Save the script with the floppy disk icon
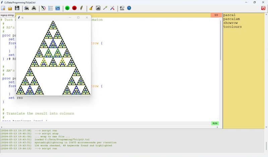 [17, 8]
